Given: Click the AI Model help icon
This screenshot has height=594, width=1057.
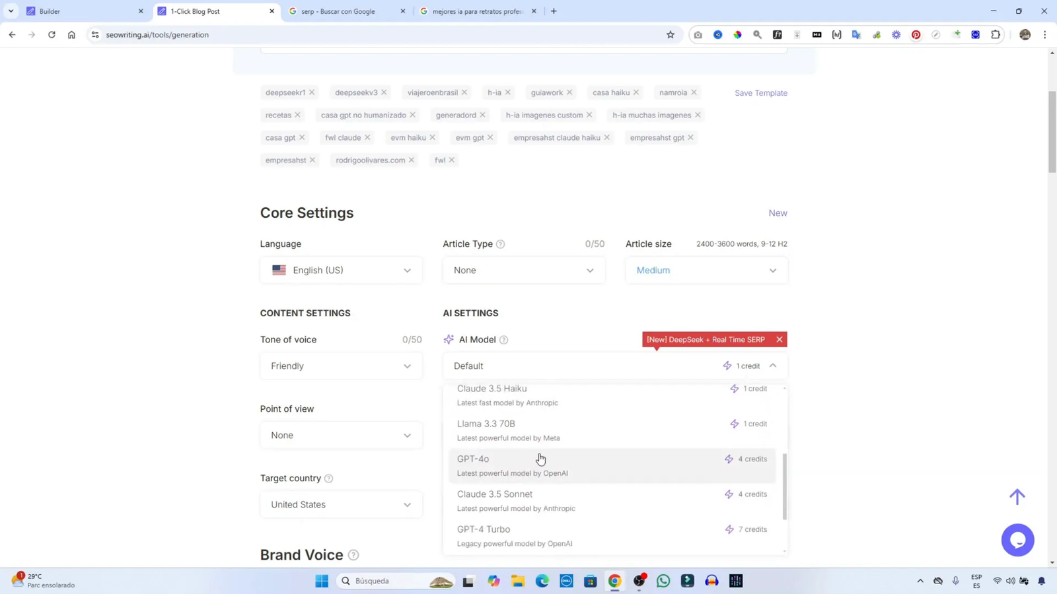Looking at the screenshot, I should coord(503,340).
